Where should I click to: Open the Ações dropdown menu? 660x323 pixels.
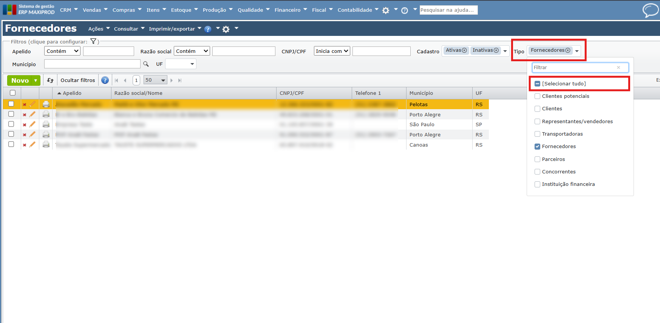[x=99, y=29]
